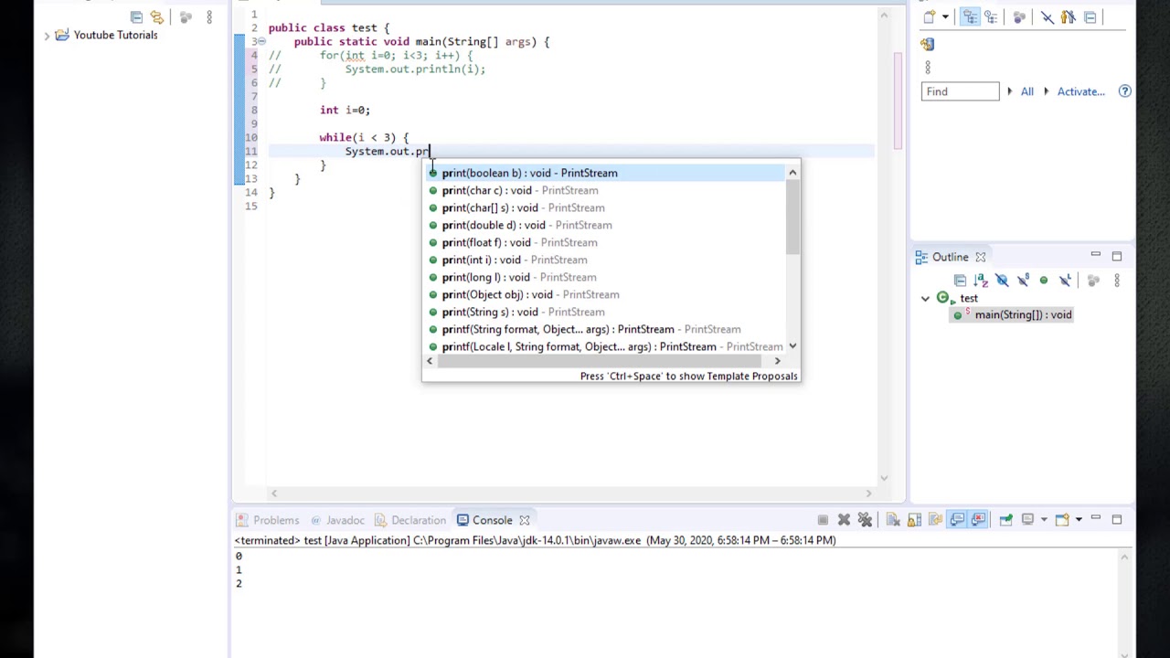1170x658 pixels.
Task: Toggle alphabetical Sort in Outline
Action: (981, 280)
